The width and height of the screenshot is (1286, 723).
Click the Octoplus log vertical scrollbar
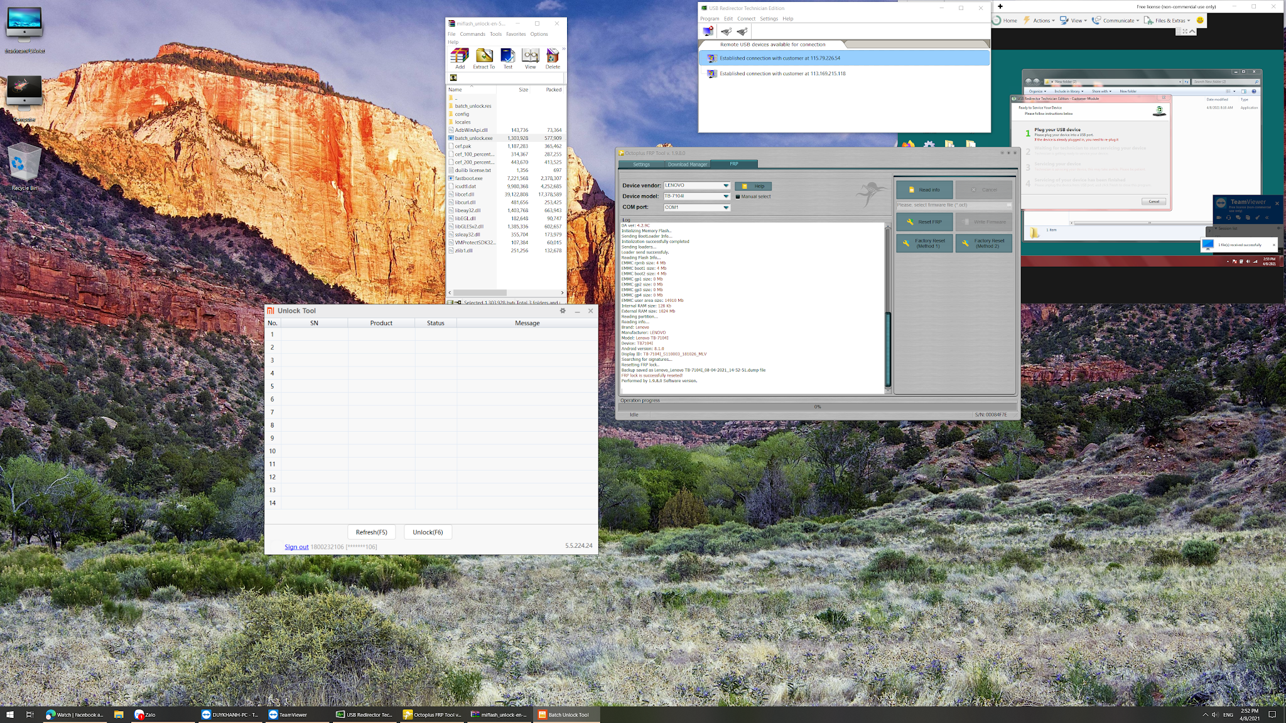click(x=888, y=349)
